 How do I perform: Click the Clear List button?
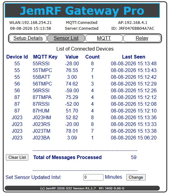tap(17, 158)
